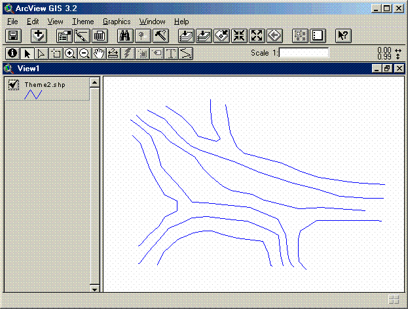This screenshot has height=309, width=408.
Task: Open the Help menu
Action: pyautogui.click(x=181, y=22)
